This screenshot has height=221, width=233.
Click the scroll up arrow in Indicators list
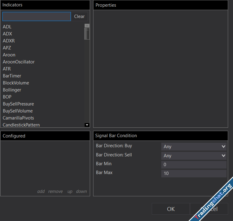click(x=87, y=26)
